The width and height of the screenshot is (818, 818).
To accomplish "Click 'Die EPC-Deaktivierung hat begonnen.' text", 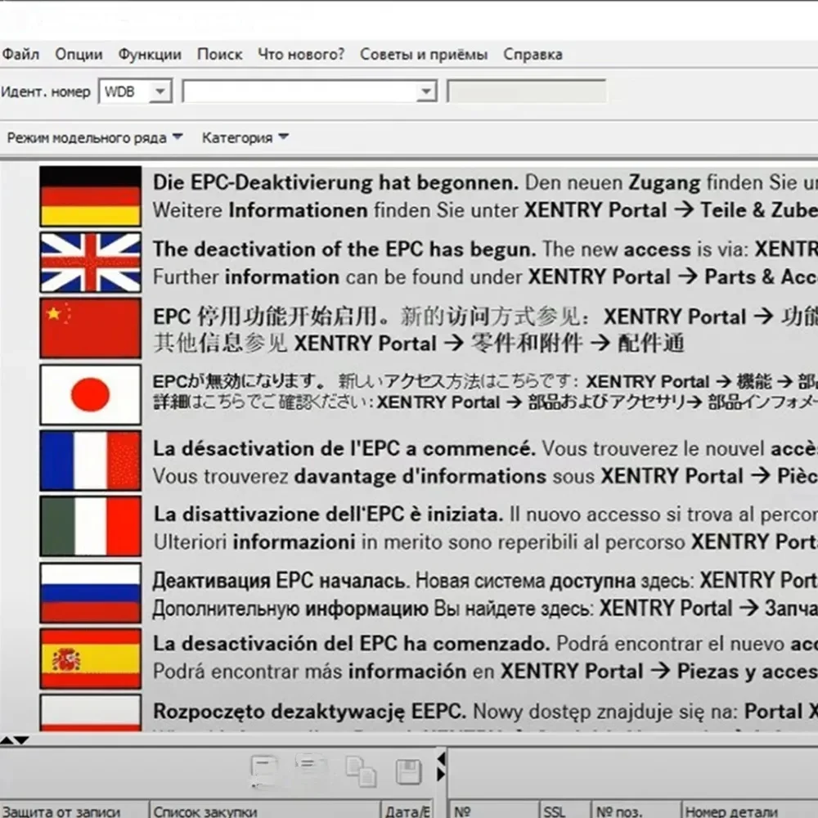I will 335,183.
